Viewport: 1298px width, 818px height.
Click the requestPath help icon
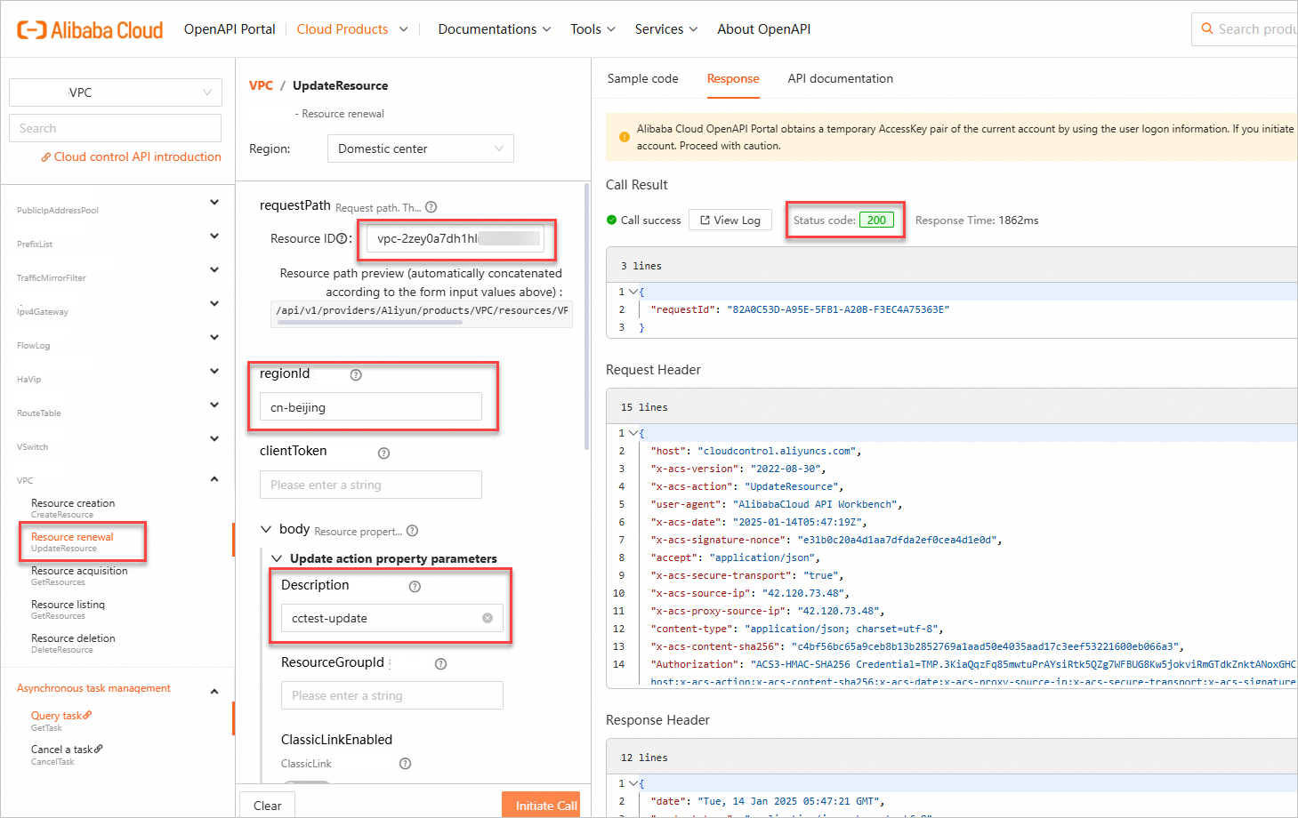[x=431, y=207]
